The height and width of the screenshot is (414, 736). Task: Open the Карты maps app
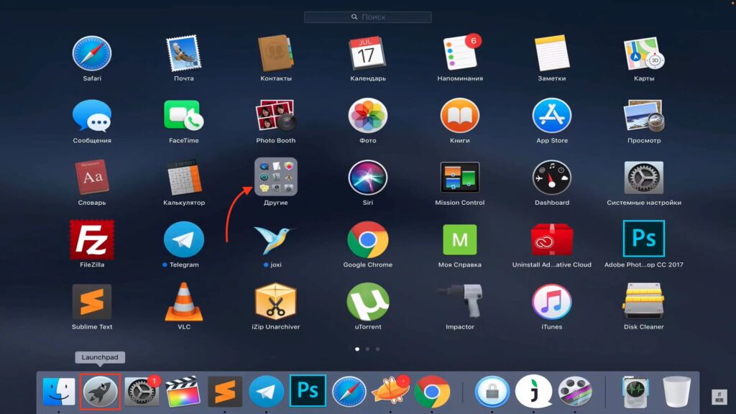[644, 53]
